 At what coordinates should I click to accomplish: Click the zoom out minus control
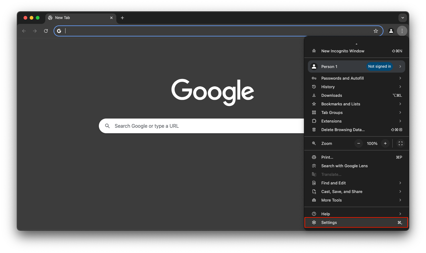pos(358,143)
